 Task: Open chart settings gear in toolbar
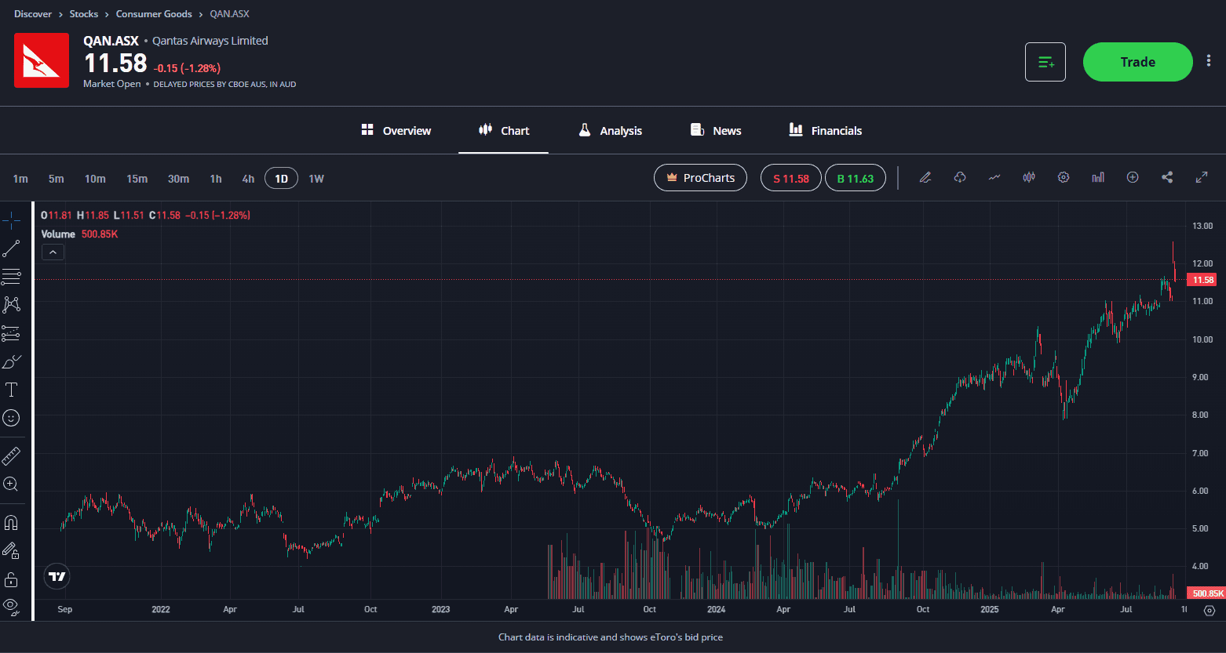1064,177
